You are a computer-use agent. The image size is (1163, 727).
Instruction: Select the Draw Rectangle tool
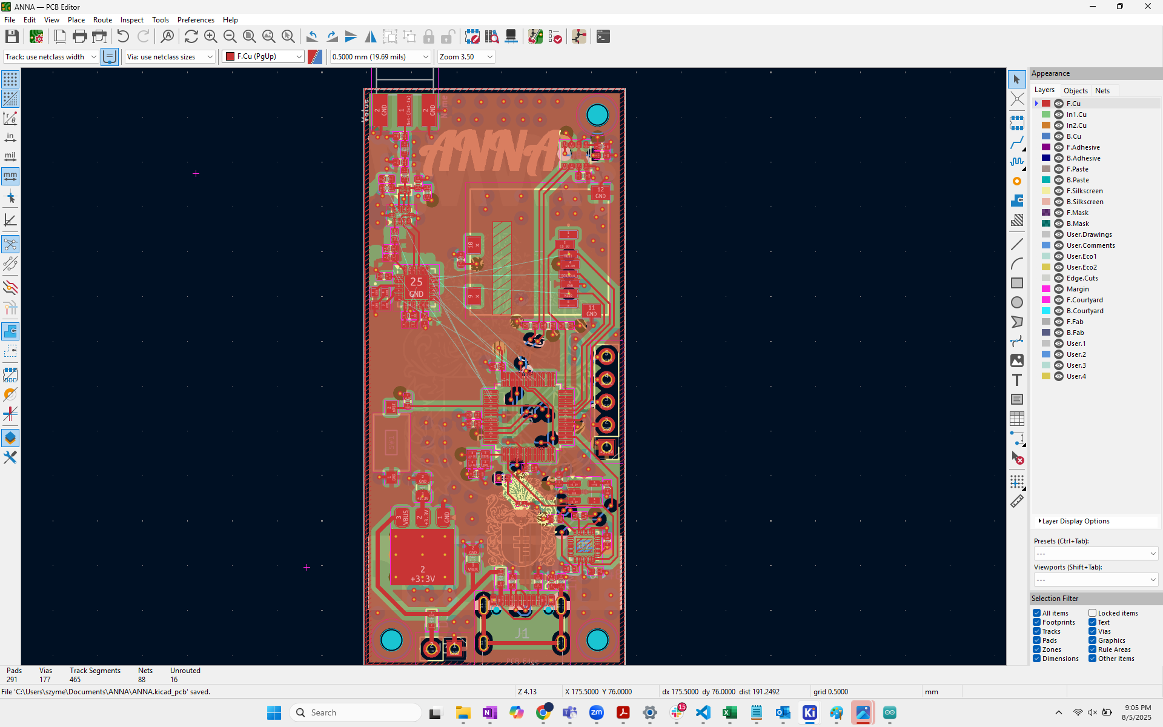[1017, 283]
